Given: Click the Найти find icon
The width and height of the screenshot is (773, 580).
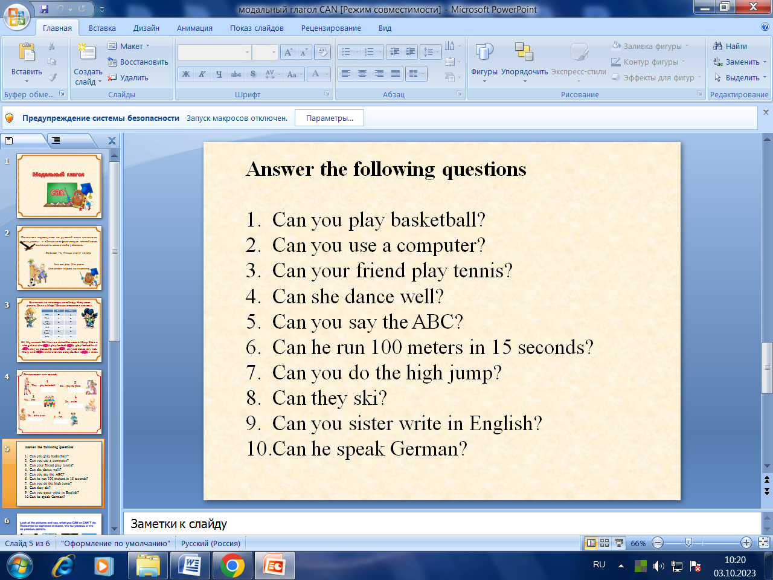Looking at the screenshot, I should click(730, 46).
